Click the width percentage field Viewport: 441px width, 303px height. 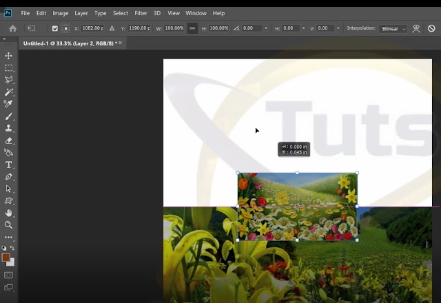coord(174,28)
